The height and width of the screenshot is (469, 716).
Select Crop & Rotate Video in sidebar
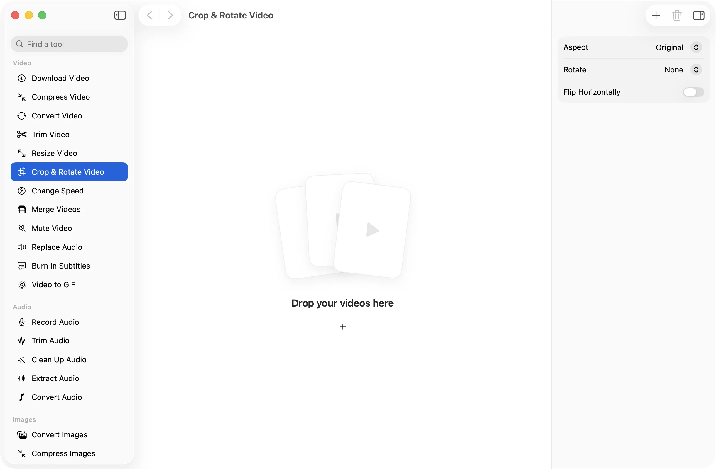(69, 172)
